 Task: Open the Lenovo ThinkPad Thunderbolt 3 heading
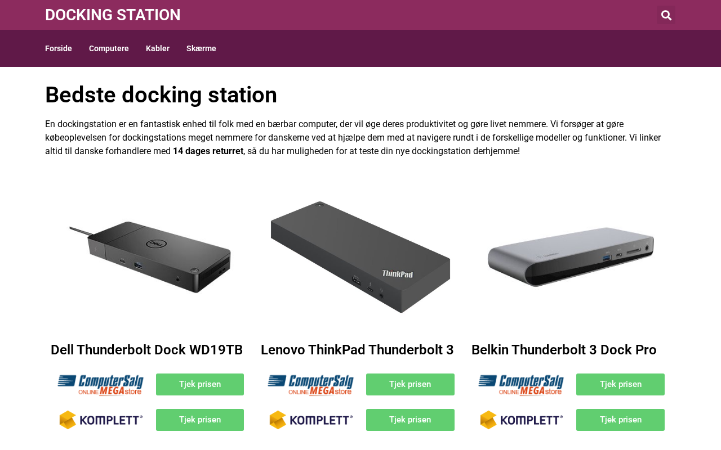(x=357, y=350)
